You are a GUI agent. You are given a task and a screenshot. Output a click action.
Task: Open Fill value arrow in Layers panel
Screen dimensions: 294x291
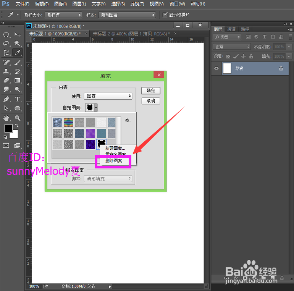pos(289,56)
